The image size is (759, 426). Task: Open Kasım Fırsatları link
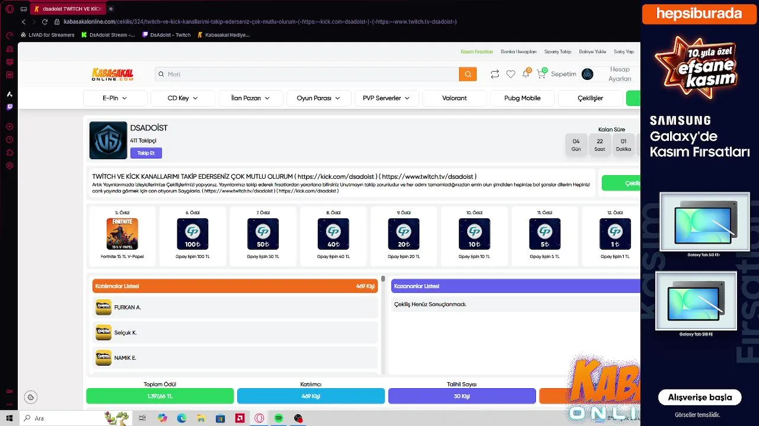(x=477, y=51)
